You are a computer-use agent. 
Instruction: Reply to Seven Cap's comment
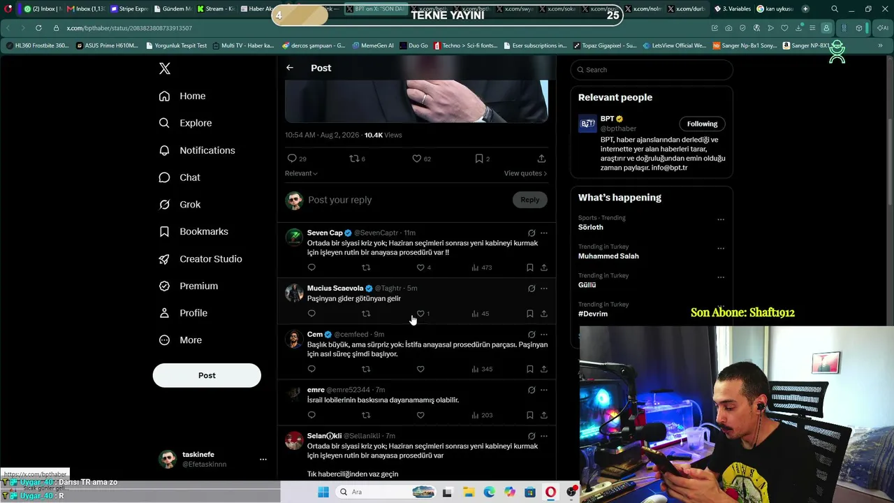(x=312, y=268)
